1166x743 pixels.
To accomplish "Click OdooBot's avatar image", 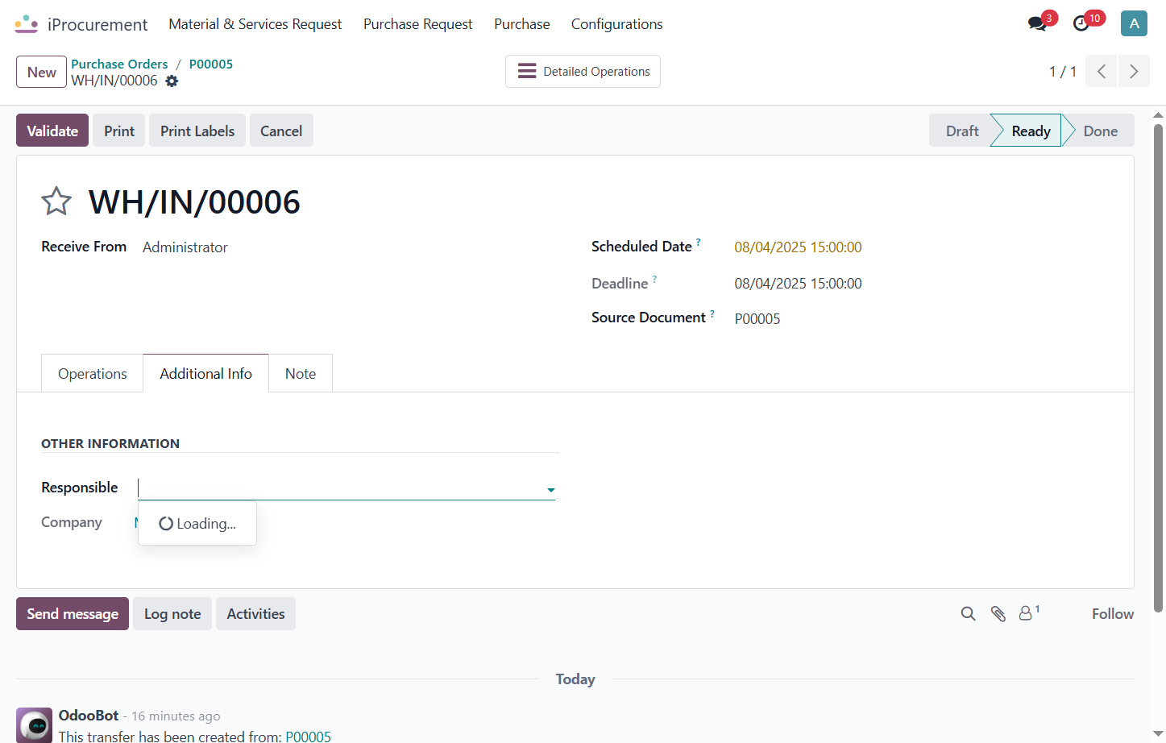I will 35,724.
